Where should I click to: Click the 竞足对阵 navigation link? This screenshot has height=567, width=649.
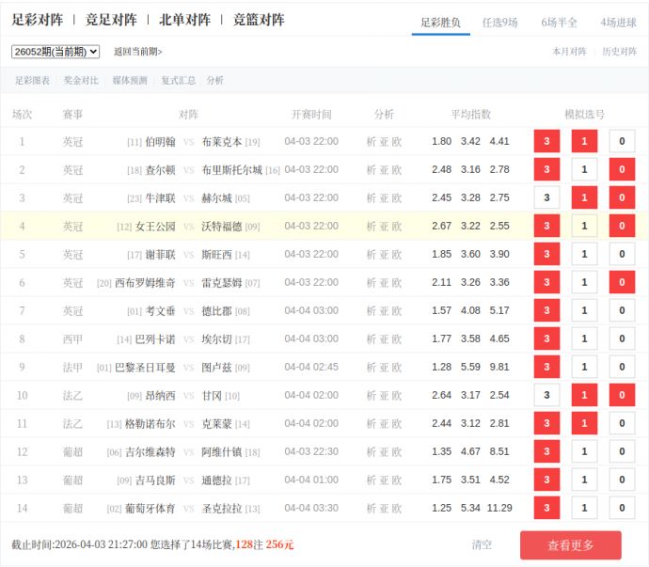coord(111,20)
